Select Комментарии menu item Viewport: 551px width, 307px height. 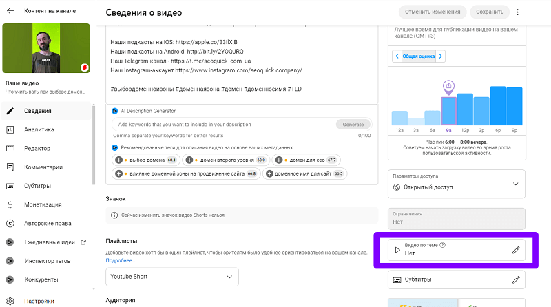pyautogui.click(x=46, y=167)
